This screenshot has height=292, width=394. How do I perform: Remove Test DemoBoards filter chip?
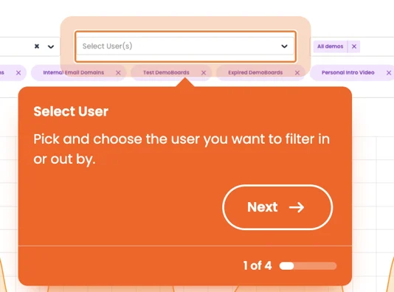click(x=204, y=73)
